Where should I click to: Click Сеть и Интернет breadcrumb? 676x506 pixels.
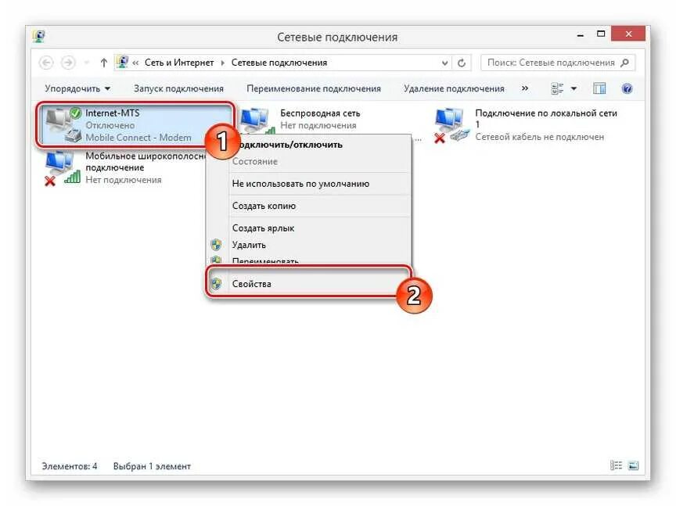click(x=179, y=63)
